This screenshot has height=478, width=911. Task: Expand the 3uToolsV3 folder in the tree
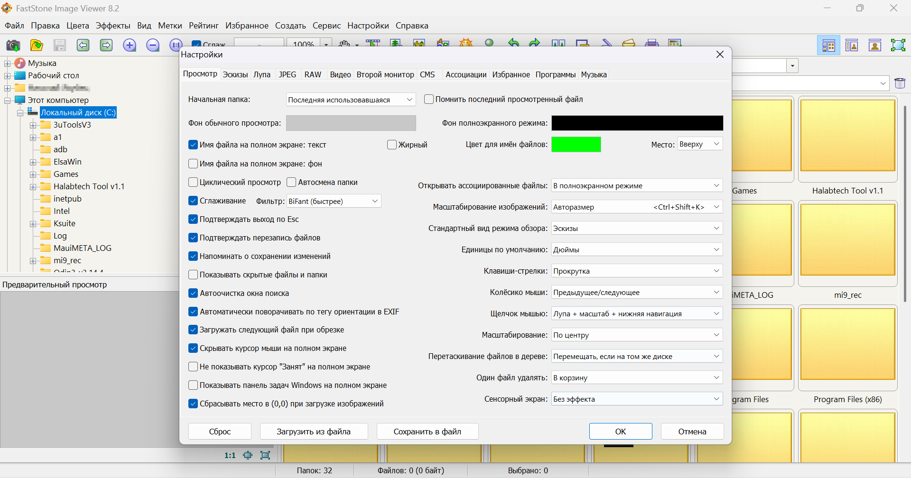33,125
